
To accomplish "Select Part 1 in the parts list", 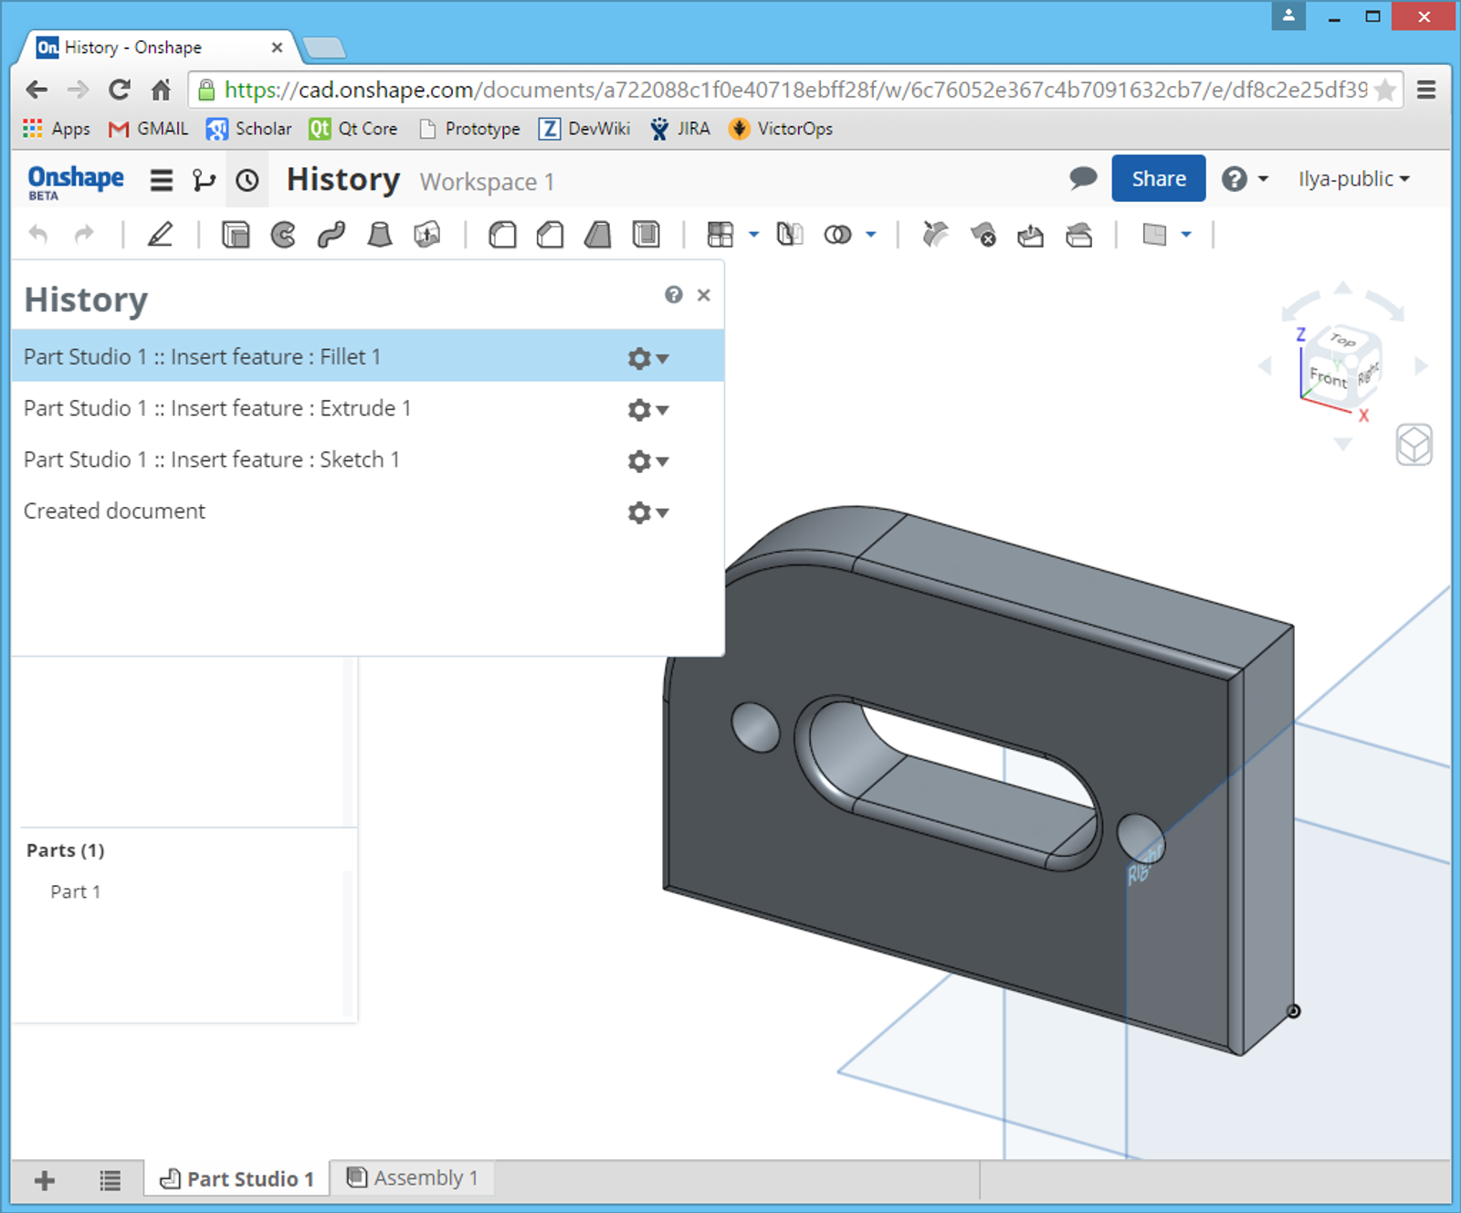I will (76, 891).
